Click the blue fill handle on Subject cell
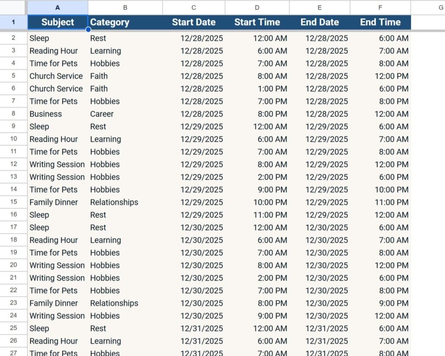The height and width of the screenshot is (356, 445). pos(88,30)
